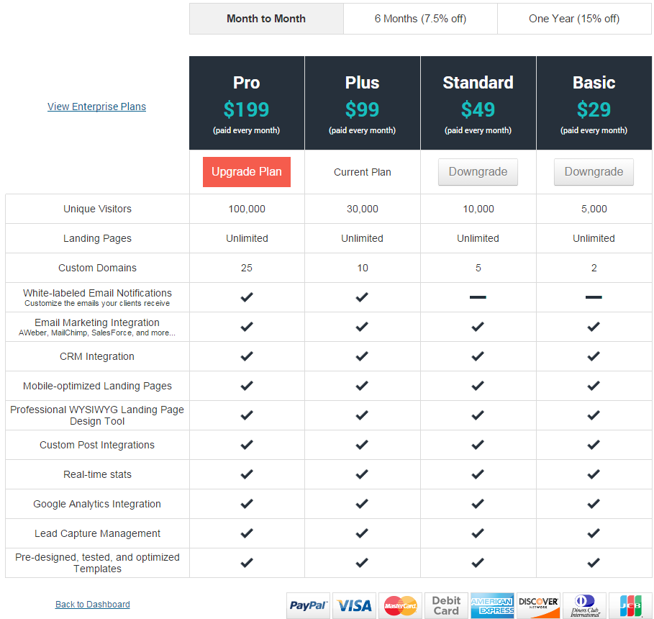Open the View Enterprise Plans link
Screen dimensions: 654x619
point(96,106)
